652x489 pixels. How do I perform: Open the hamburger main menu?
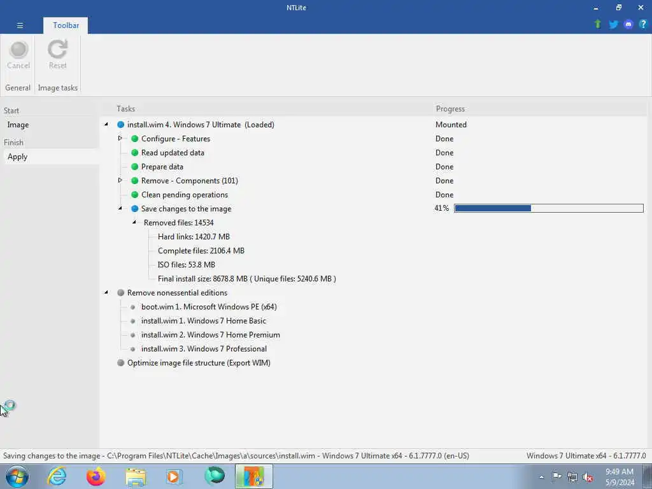pyautogui.click(x=20, y=25)
